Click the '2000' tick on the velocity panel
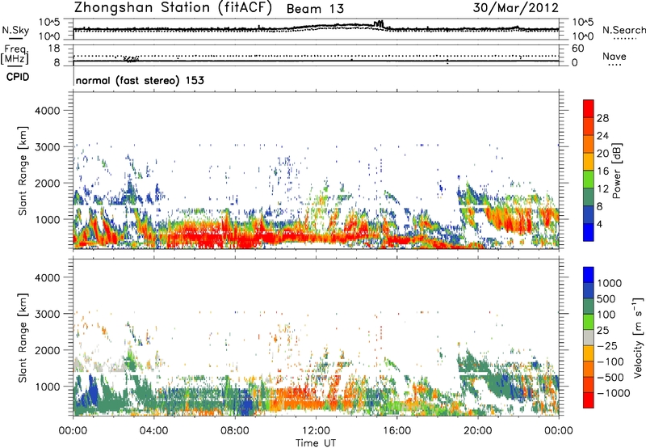The image size is (646, 448). pyautogui.click(x=47, y=350)
